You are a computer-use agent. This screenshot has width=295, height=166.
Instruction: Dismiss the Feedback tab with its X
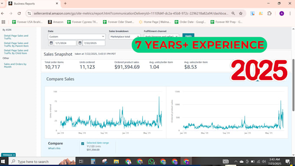tap(14, 155)
